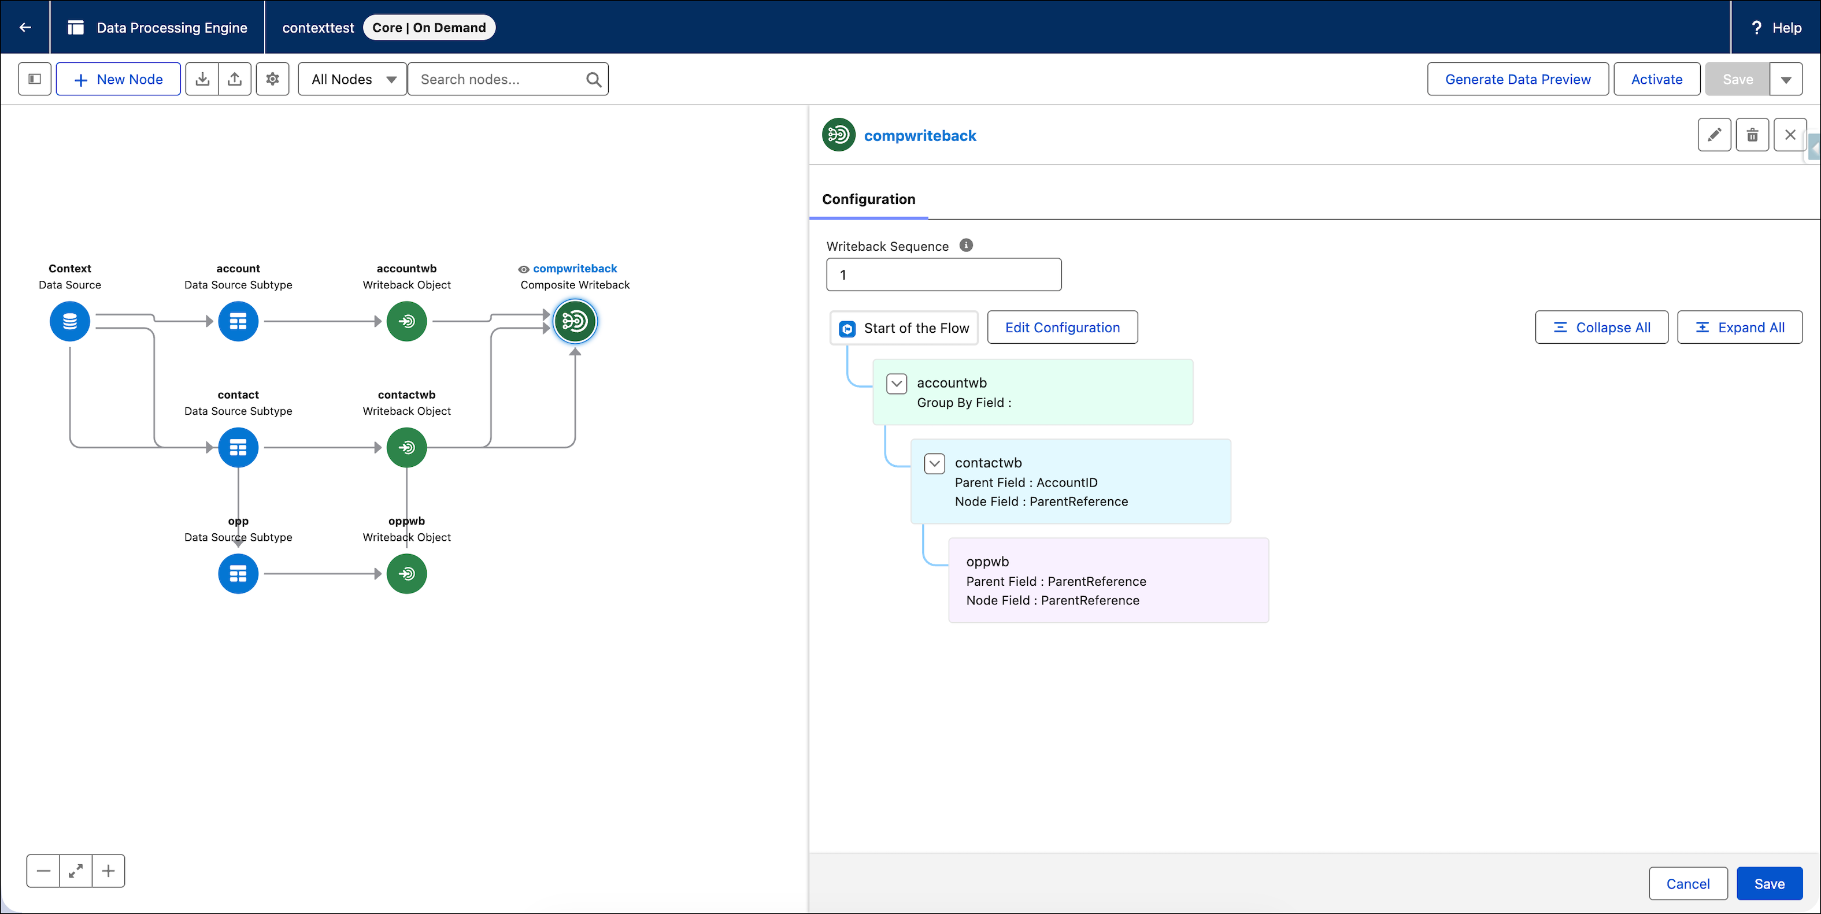This screenshot has width=1821, height=914.
Task: Select the Context data source node
Action: pos(70,321)
